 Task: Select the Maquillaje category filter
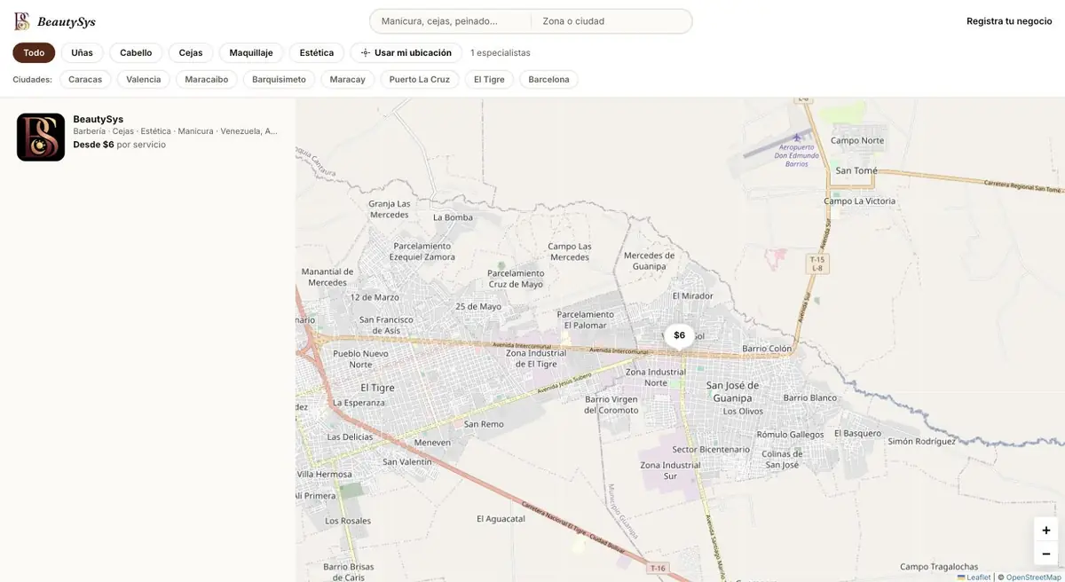click(251, 52)
